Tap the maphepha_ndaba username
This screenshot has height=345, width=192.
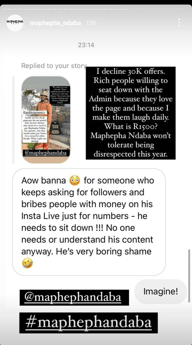(55, 23)
